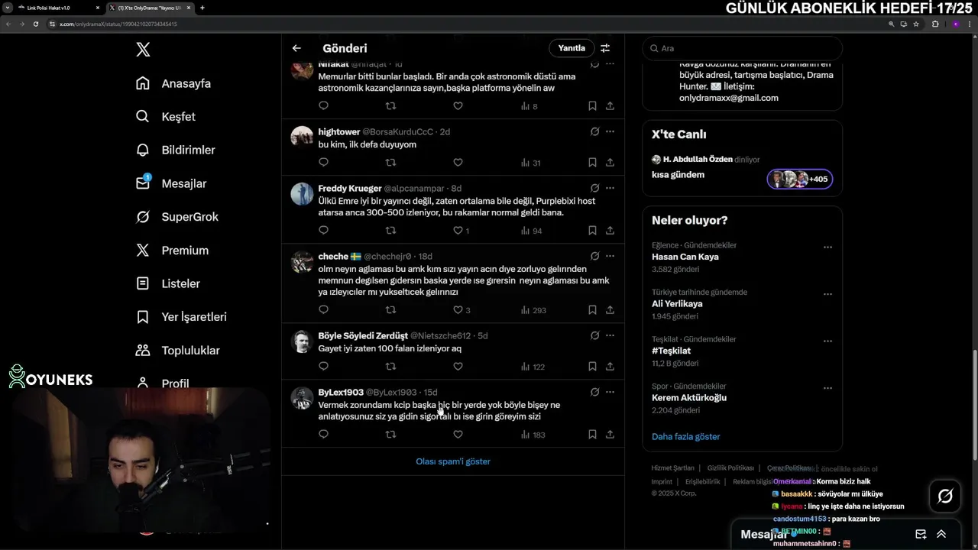Open reply sort filter icon
Screen dimensions: 978x550
point(605,48)
